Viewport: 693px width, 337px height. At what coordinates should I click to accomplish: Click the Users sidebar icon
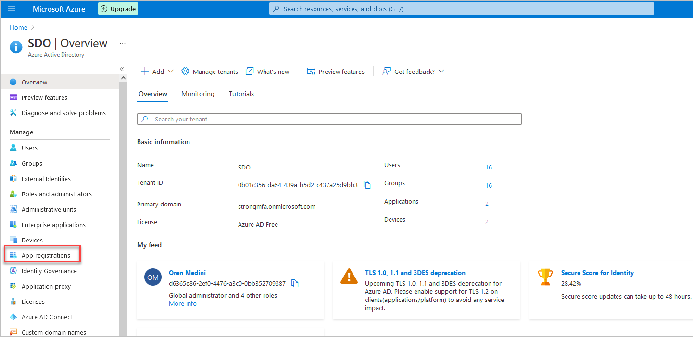[13, 148]
